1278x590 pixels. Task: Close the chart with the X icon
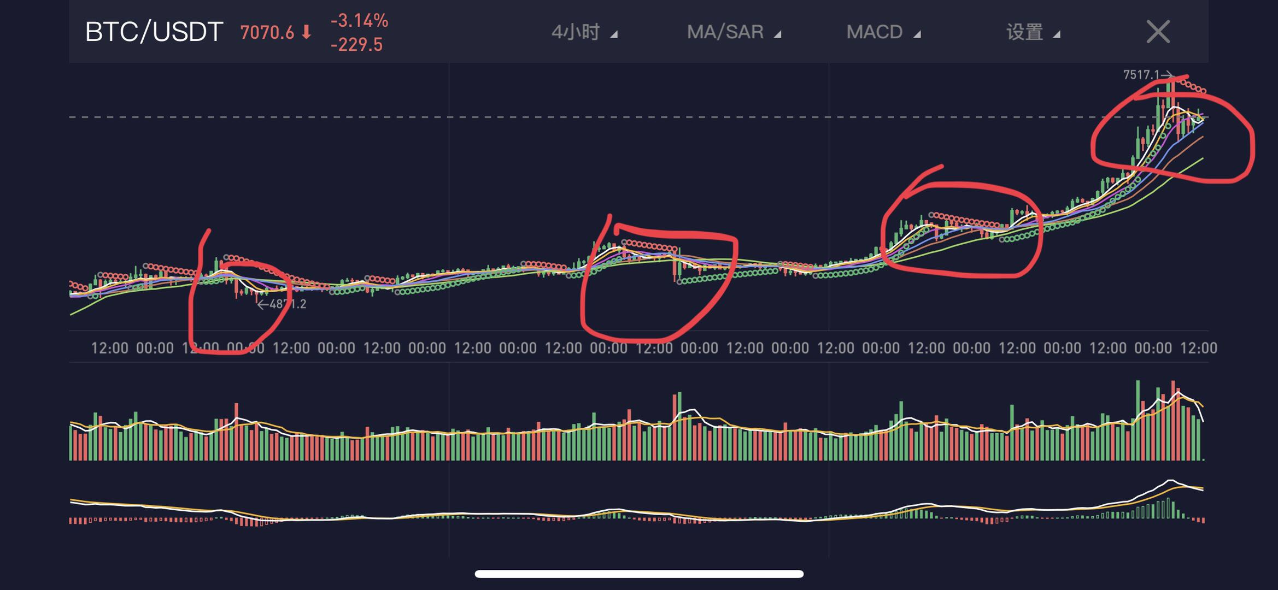[1158, 32]
